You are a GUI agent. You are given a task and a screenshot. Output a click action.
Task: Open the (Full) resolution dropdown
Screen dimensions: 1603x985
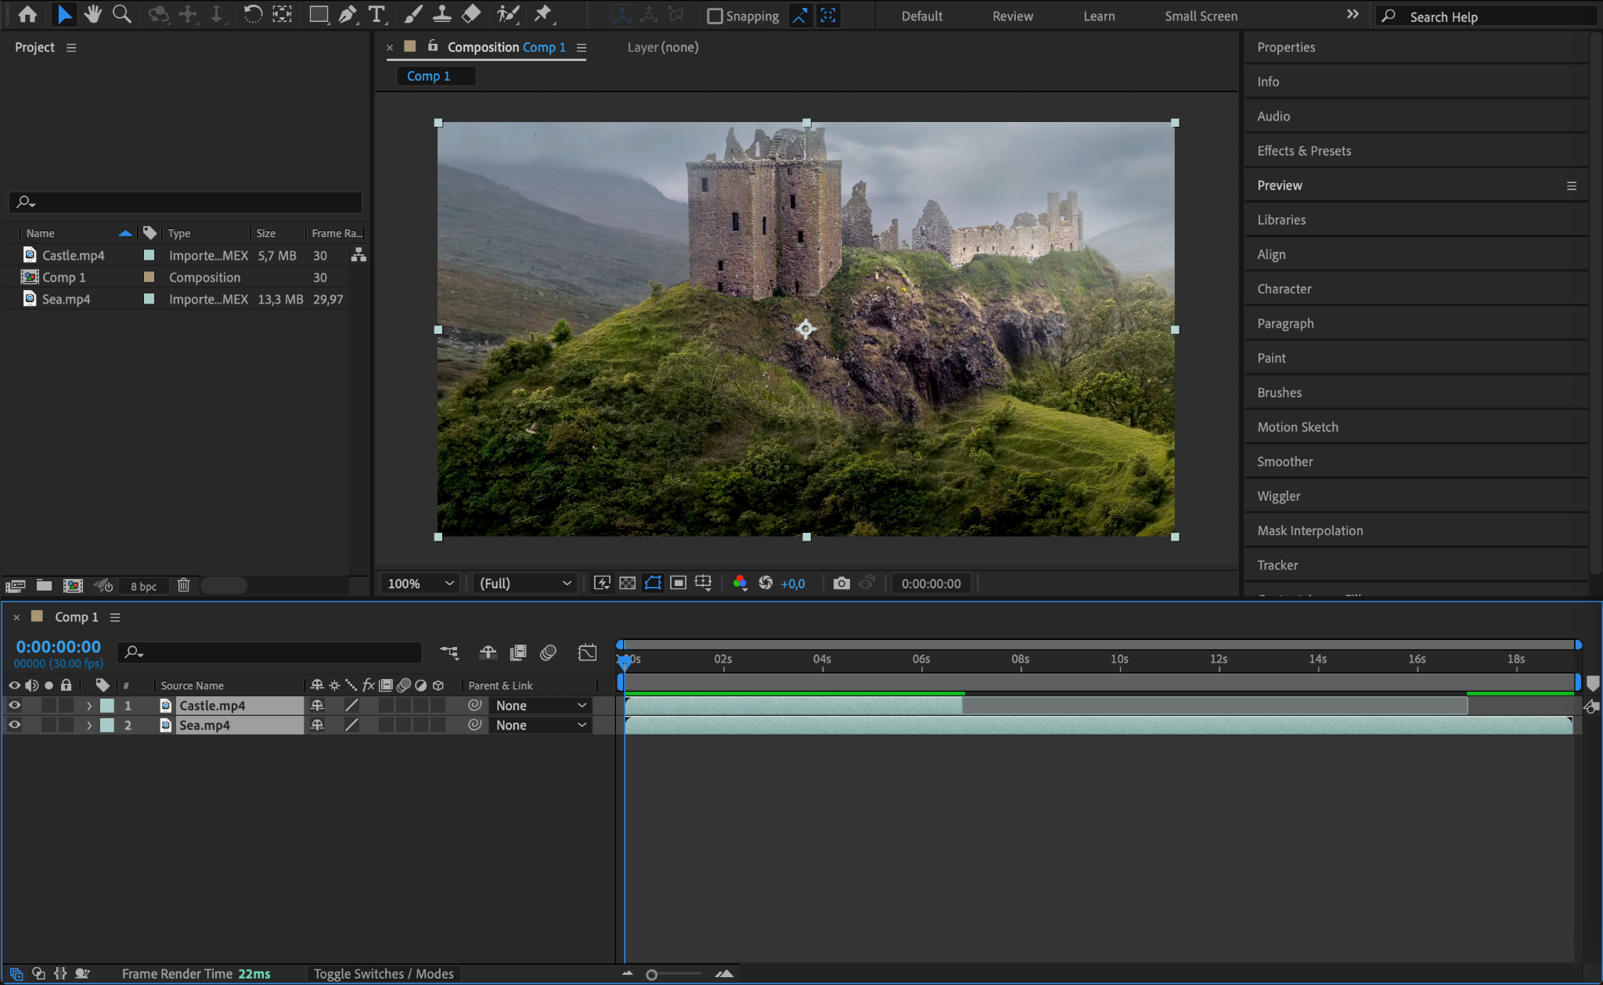(524, 584)
